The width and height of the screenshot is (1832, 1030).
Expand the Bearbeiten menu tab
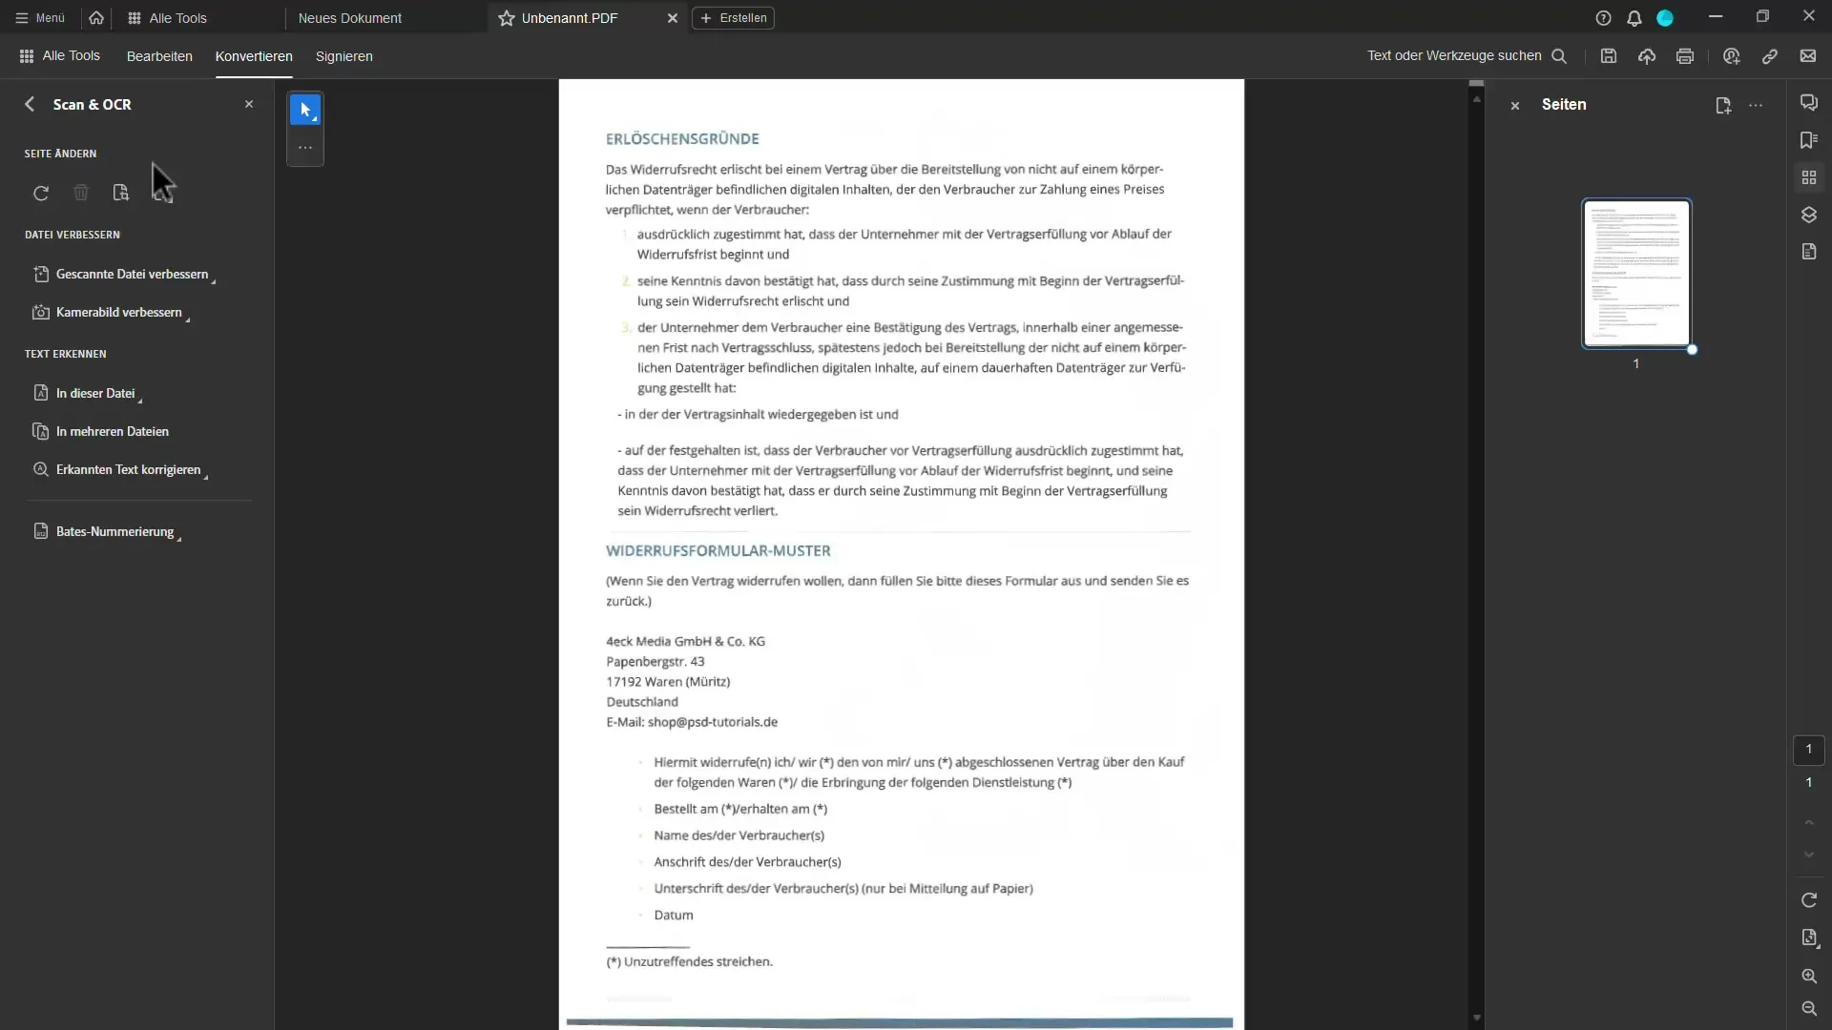tap(159, 55)
